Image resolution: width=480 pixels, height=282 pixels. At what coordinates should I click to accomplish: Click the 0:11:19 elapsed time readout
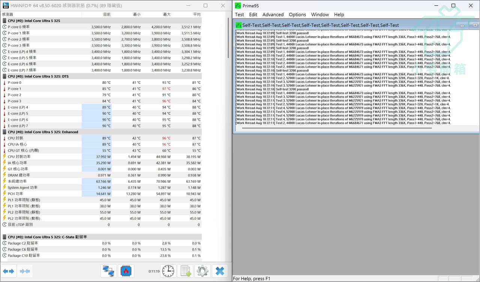pyautogui.click(x=154, y=271)
